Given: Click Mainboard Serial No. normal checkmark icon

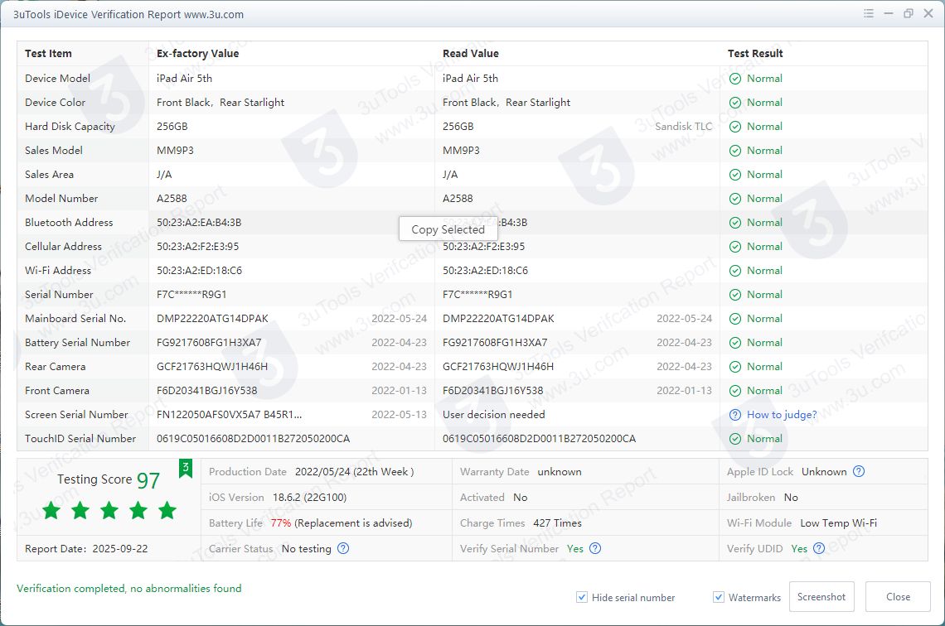Looking at the screenshot, I should (734, 319).
